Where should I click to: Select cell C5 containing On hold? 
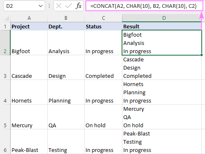click(103, 117)
